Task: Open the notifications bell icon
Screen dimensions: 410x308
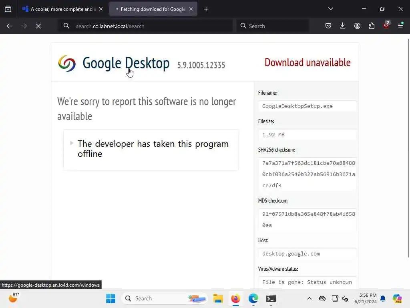Action: (383, 298)
